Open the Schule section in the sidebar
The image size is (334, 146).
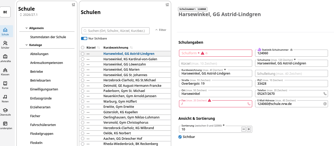pyautogui.click(x=5, y=31)
